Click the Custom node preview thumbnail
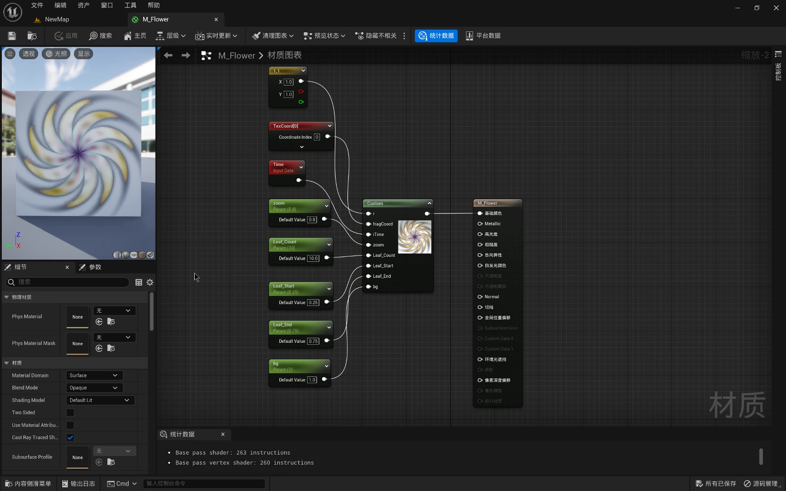 414,237
